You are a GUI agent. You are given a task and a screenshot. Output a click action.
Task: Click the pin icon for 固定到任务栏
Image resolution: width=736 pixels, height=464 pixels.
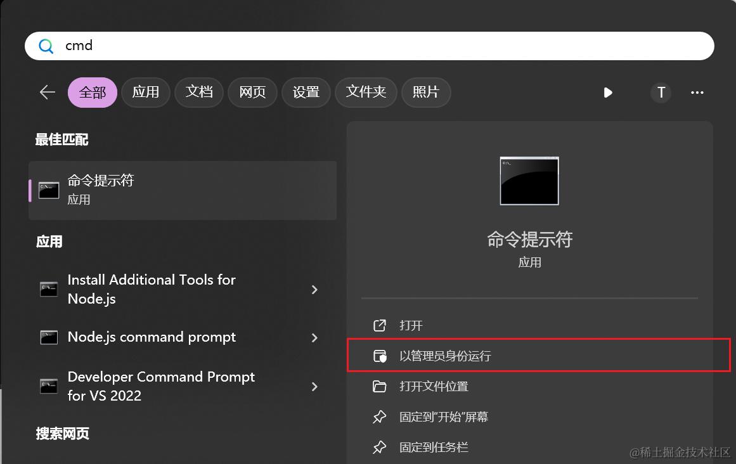point(379,447)
